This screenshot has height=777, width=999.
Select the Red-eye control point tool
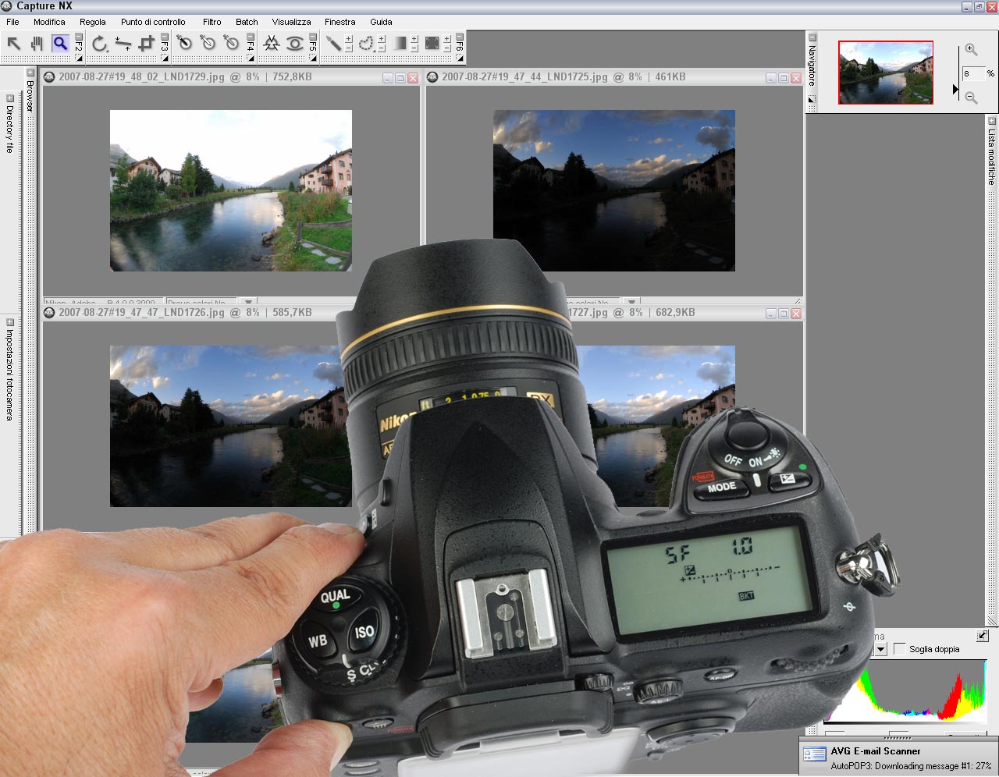tap(294, 44)
